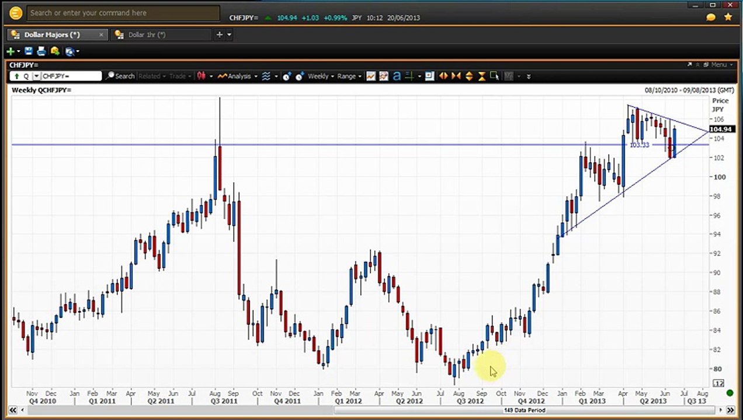
Task: Click the single right arrow at the bottom scrollbar
Action: point(720,410)
